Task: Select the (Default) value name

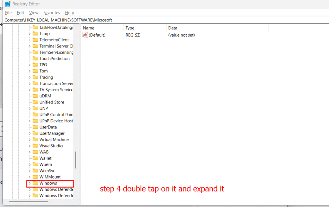Action: (97, 35)
